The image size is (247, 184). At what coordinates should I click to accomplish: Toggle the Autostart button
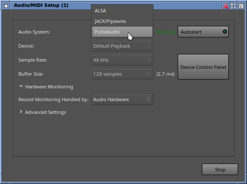click(203, 32)
